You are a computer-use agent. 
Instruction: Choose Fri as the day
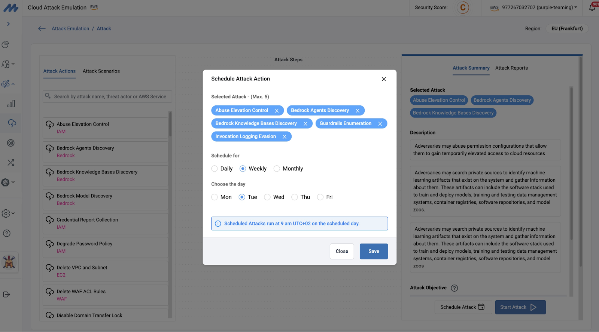pyautogui.click(x=320, y=197)
